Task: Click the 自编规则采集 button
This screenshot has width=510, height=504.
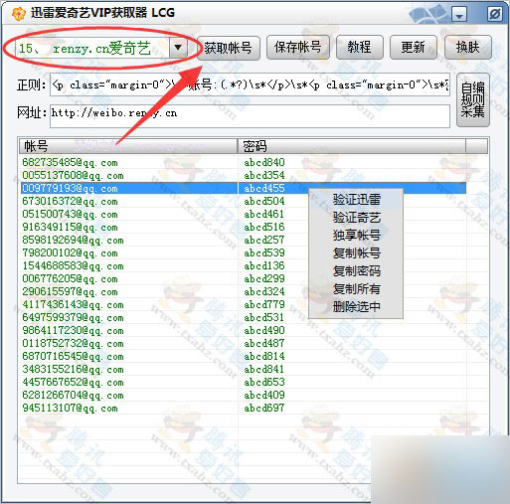Action: (473, 99)
